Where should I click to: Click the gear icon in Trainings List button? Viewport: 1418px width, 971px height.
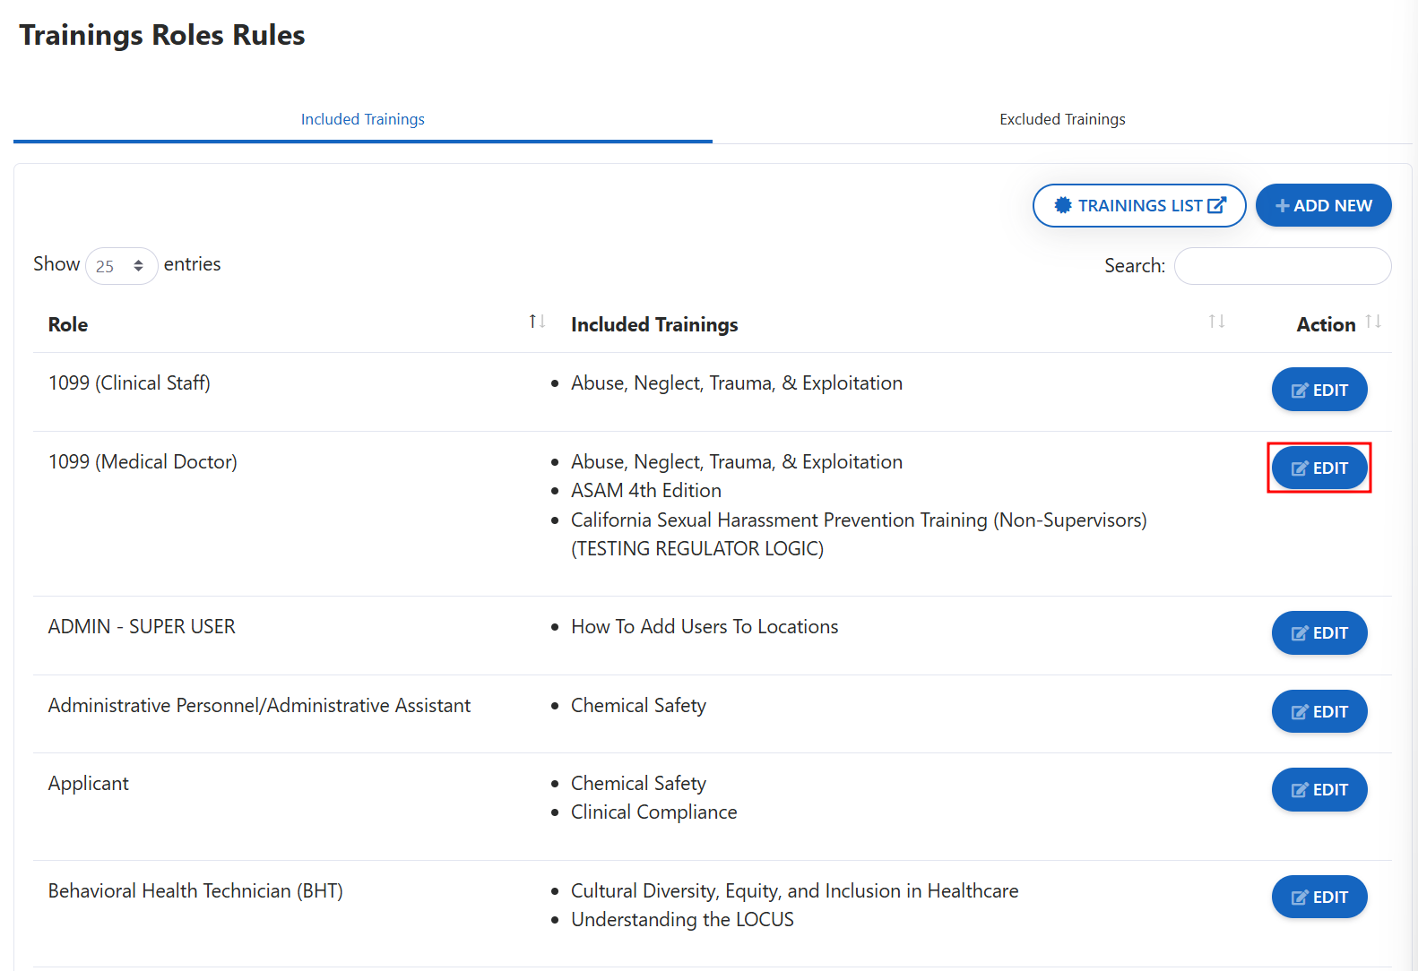pyautogui.click(x=1063, y=205)
